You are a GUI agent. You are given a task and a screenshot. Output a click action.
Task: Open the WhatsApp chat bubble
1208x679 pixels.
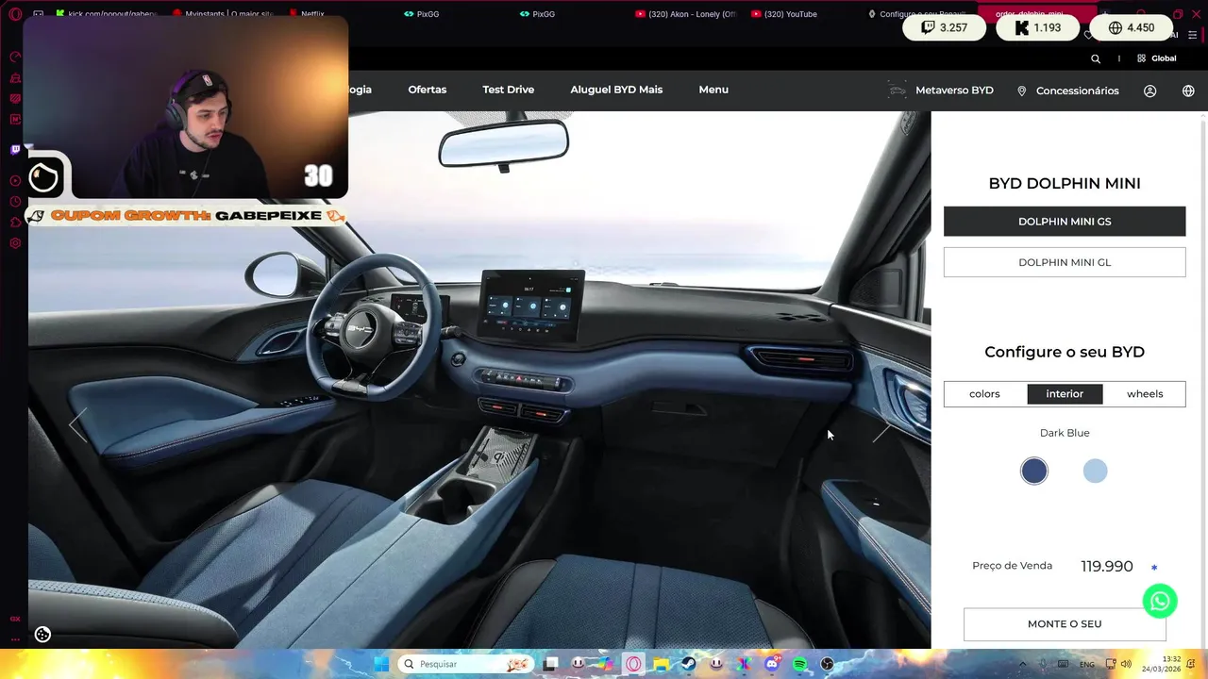coord(1160,601)
